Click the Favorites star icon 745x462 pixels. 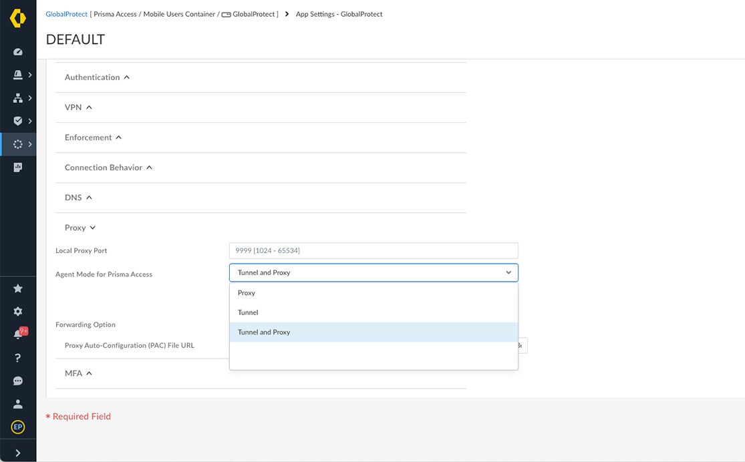18,288
